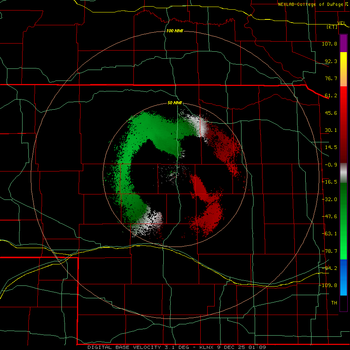Screen dimensions: 350x350
Task: Pick the gray zero-velocity segment of color bar
Action: click(343, 173)
